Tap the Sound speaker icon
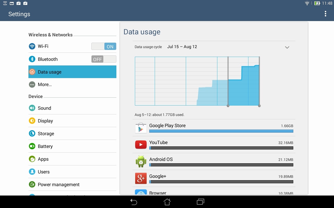 coord(32,108)
